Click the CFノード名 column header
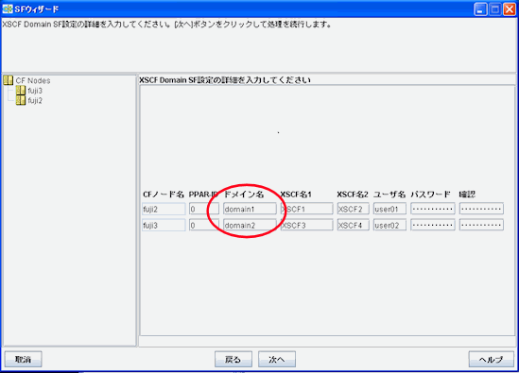 164,195
